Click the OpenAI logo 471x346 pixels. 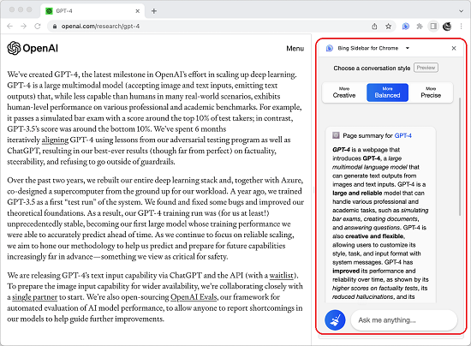(33, 48)
